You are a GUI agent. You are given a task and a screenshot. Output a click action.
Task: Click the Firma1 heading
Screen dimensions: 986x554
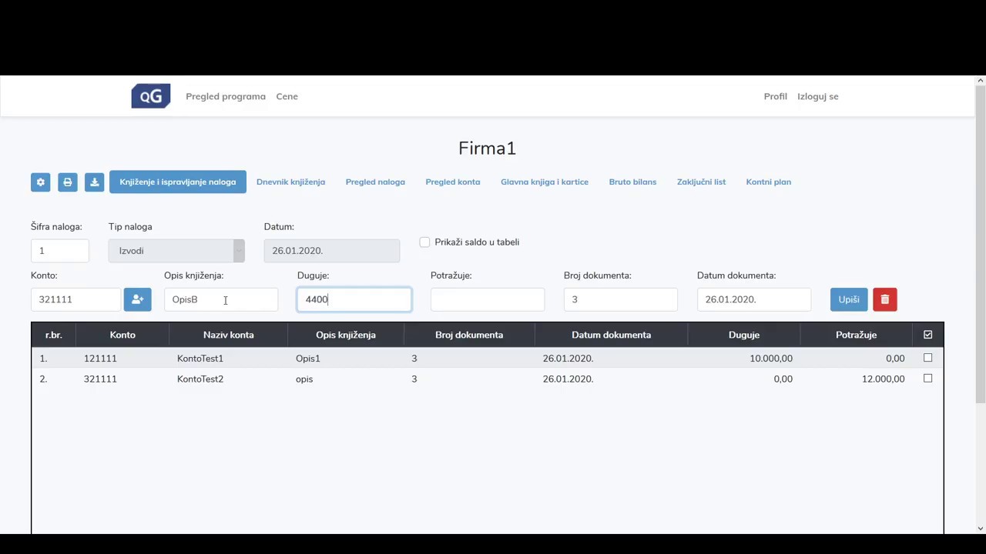click(487, 148)
